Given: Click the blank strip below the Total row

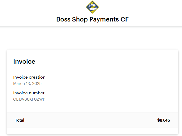Looking at the screenshot, I should click(x=92, y=131).
